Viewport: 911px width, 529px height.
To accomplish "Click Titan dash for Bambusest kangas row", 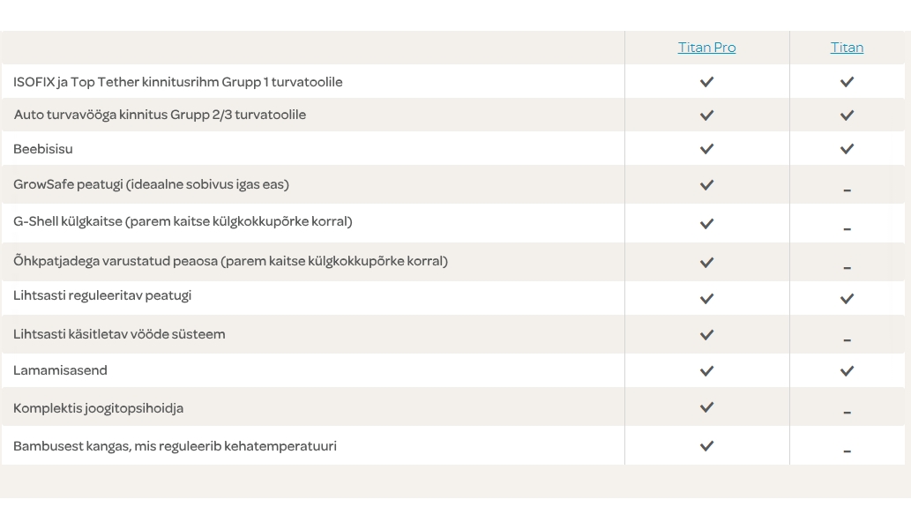I will click(848, 451).
